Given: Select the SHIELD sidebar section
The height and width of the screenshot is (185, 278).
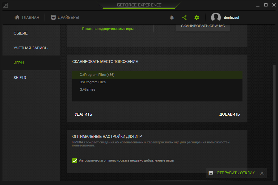Looking at the screenshot, I should click(x=20, y=78).
